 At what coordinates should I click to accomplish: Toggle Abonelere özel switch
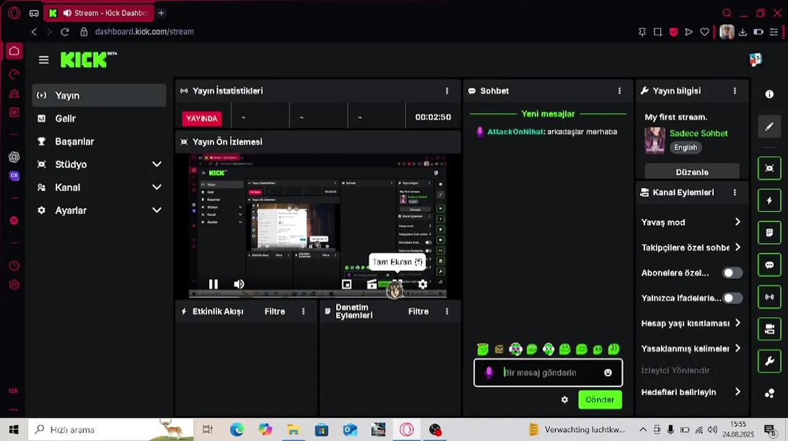click(x=732, y=273)
